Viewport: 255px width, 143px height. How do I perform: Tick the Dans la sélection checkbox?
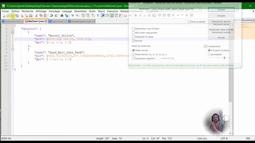coord(189,22)
